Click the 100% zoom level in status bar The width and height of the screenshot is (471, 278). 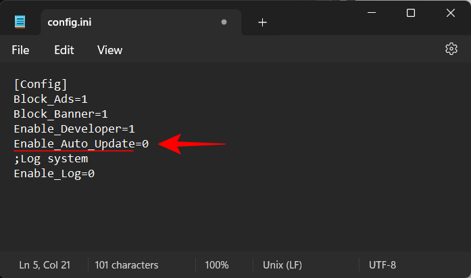pos(217,265)
